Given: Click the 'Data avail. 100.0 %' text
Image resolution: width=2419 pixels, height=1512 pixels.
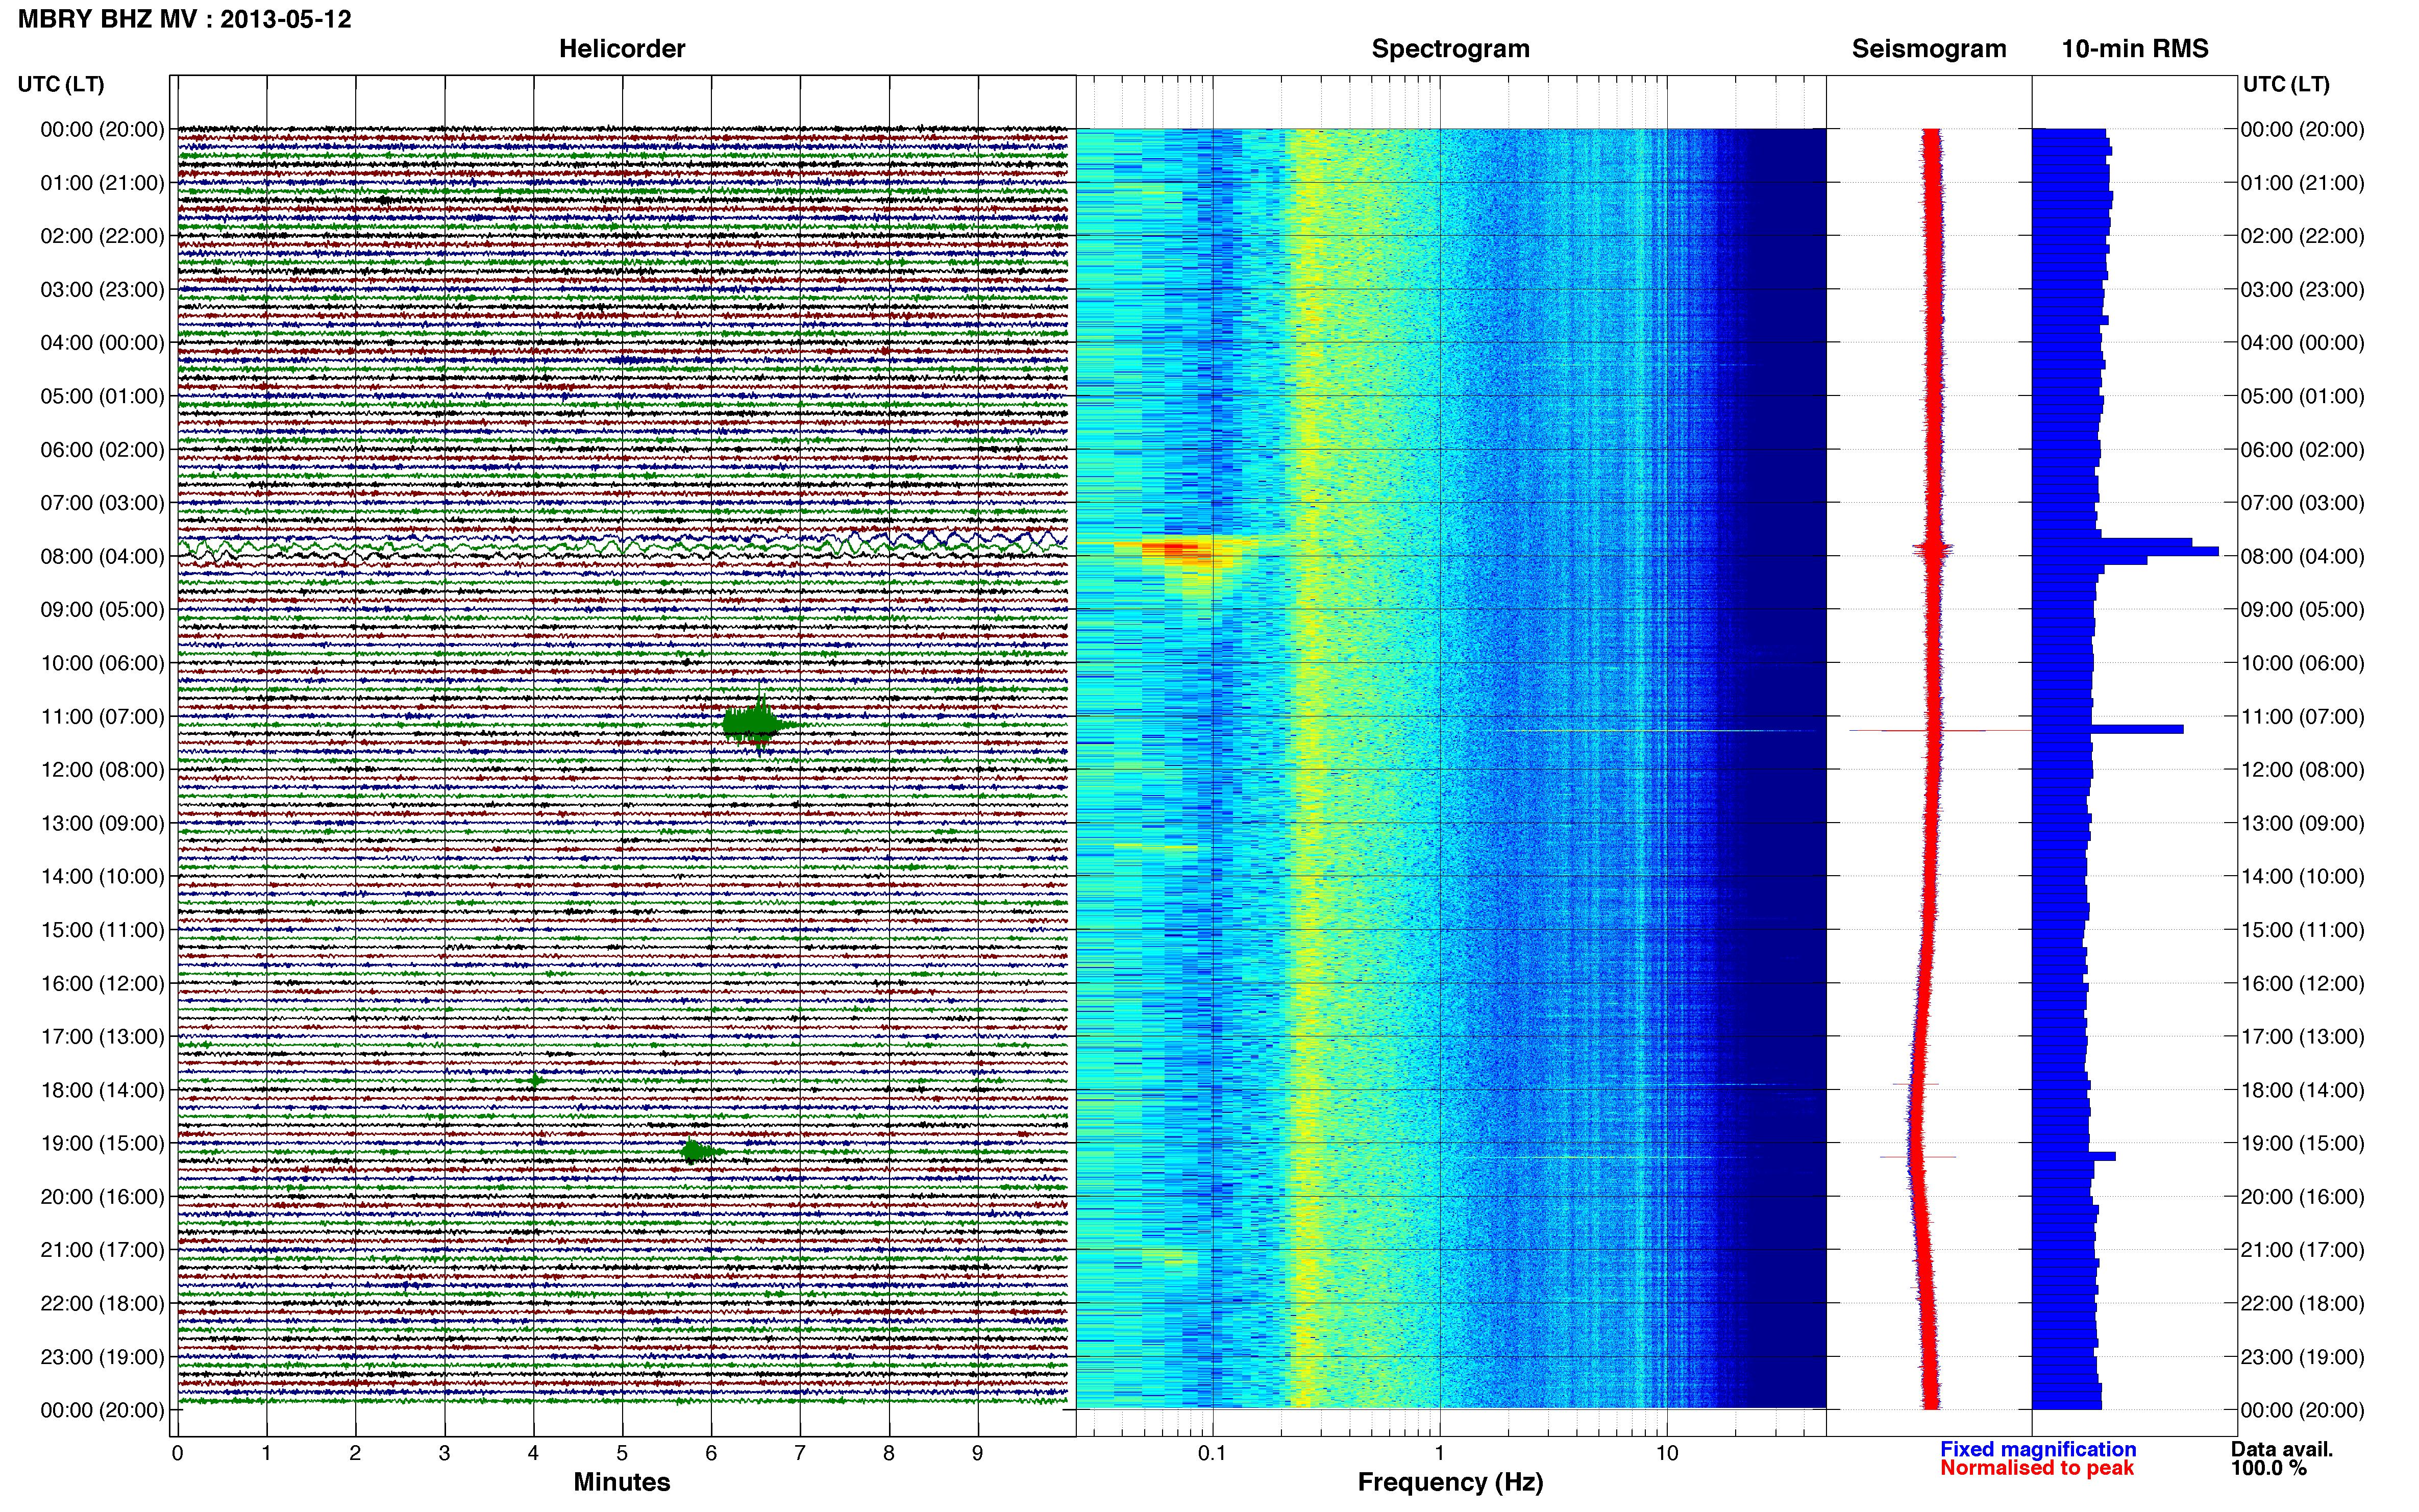Looking at the screenshot, I should (2282, 1458).
